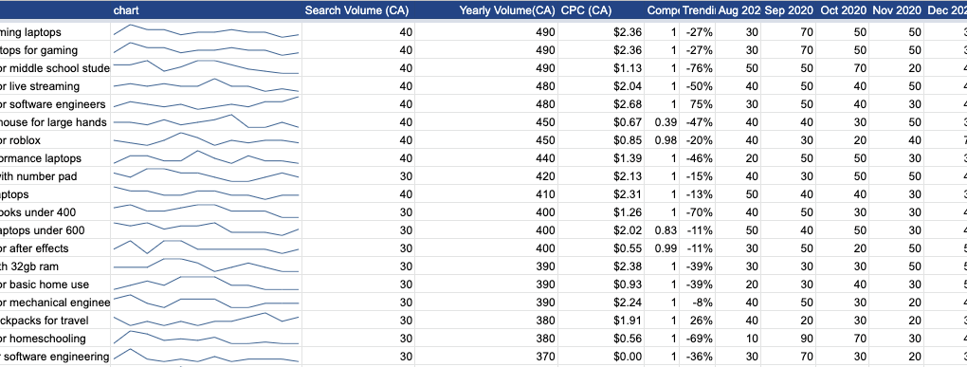967x367 pixels.
Task: Click the Oct 2020 column header
Action: 843,10
